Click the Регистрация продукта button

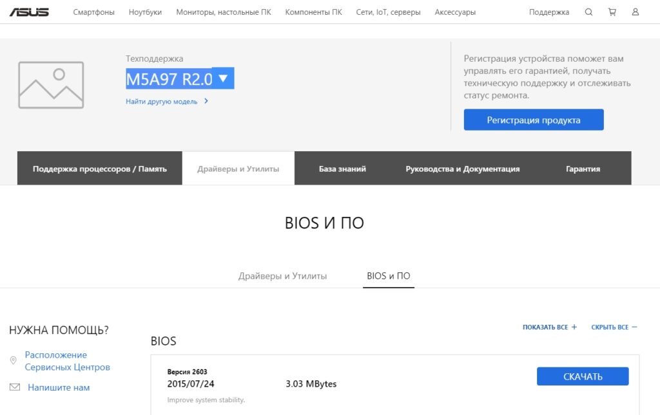534,120
